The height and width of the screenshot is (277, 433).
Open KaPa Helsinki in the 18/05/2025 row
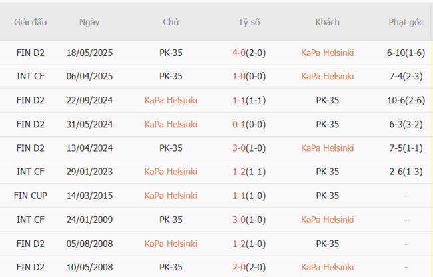(x=327, y=53)
